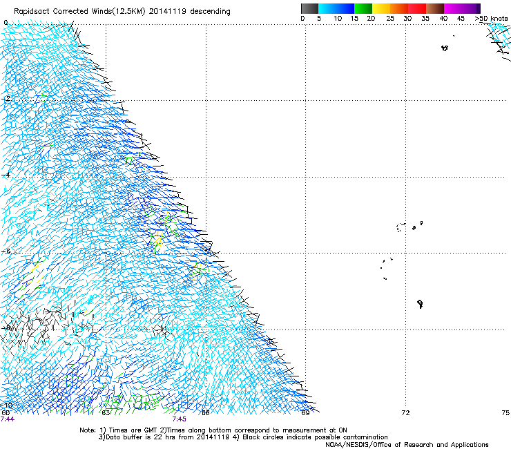
Task: Click the legend label '35'
Action: (x=425, y=19)
